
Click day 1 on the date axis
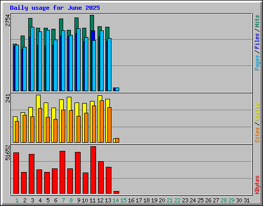tap(17, 200)
